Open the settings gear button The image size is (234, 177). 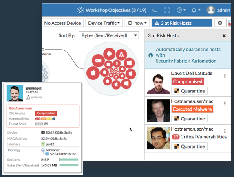point(220,23)
